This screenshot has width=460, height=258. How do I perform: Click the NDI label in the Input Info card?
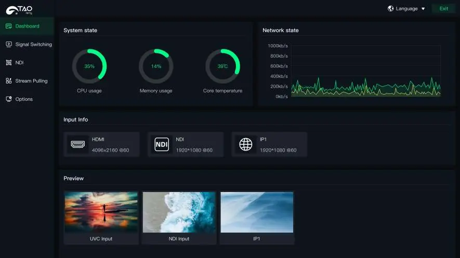coord(180,140)
